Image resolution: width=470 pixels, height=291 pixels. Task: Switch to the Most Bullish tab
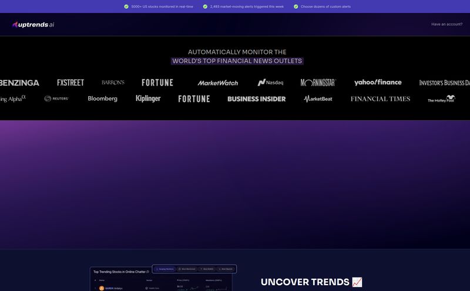207,269
